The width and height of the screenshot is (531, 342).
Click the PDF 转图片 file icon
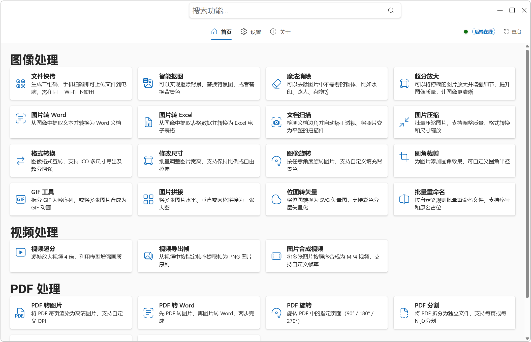(20, 313)
